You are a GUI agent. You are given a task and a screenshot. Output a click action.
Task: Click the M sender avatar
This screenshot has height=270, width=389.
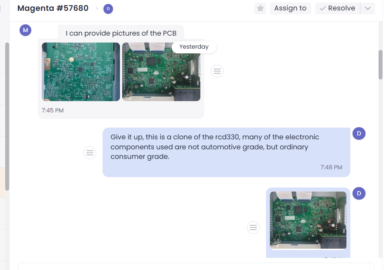click(25, 30)
